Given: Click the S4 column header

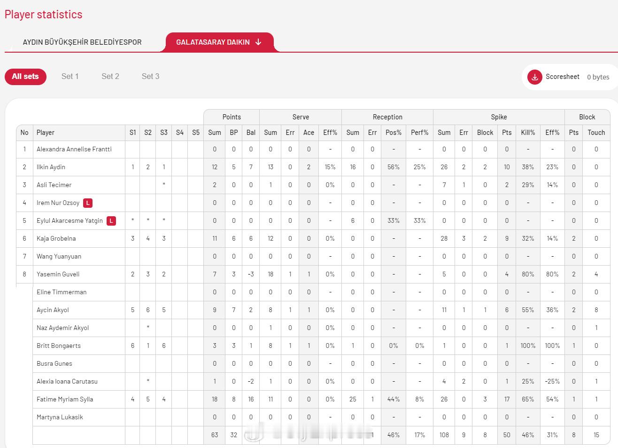Looking at the screenshot, I should (180, 133).
